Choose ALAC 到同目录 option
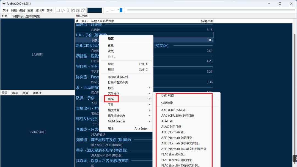297x167 pixels. pyautogui.click(x=186, y=127)
